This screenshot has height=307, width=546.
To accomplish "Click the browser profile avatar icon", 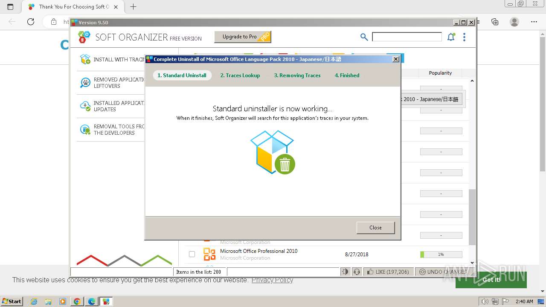I will (x=514, y=22).
